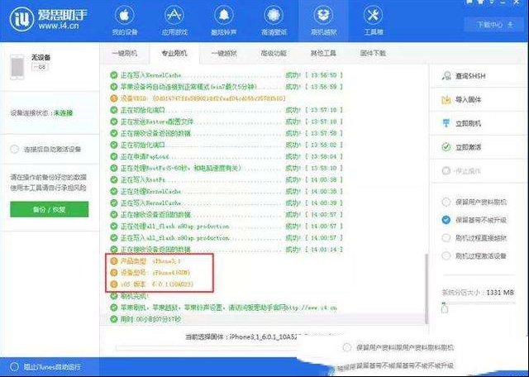Uncheck 保留基带不被升级 option
The image size is (529, 377).
pyautogui.click(x=446, y=220)
